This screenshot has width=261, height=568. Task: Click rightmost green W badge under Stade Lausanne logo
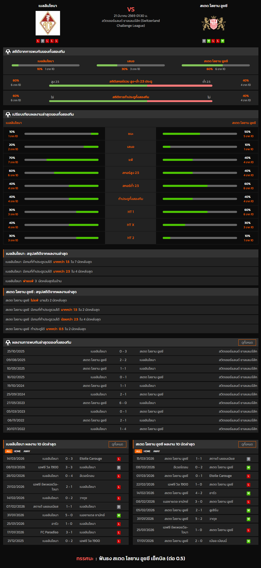pyautogui.click(x=223, y=41)
